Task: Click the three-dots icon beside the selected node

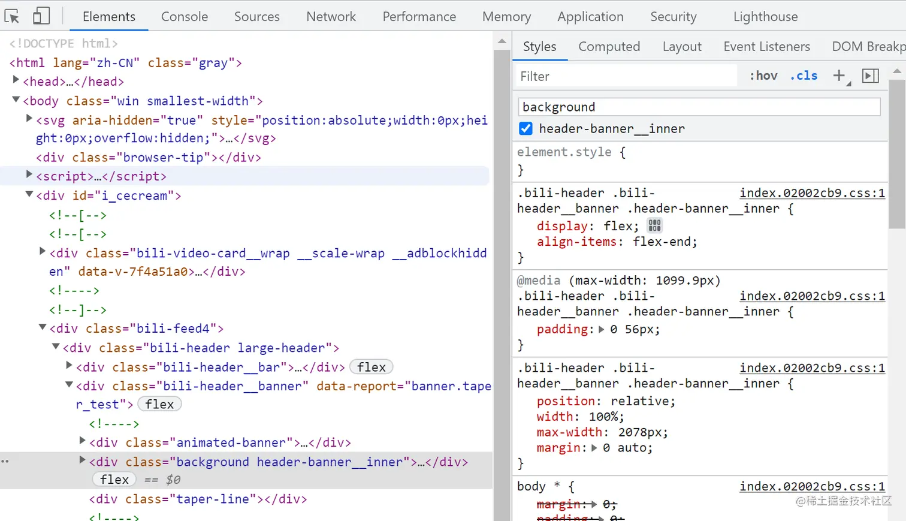Action: pos(5,461)
